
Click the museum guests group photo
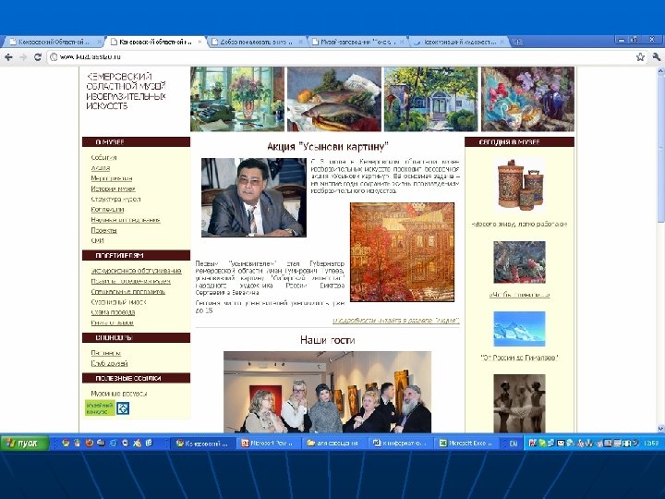327,392
